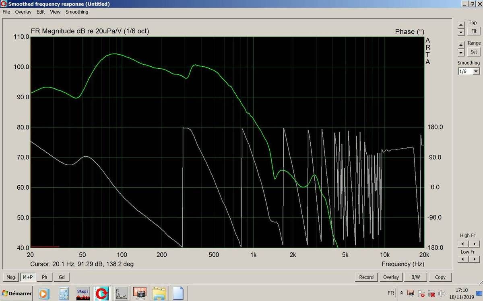Open the Démarrer start menu

click(17, 293)
